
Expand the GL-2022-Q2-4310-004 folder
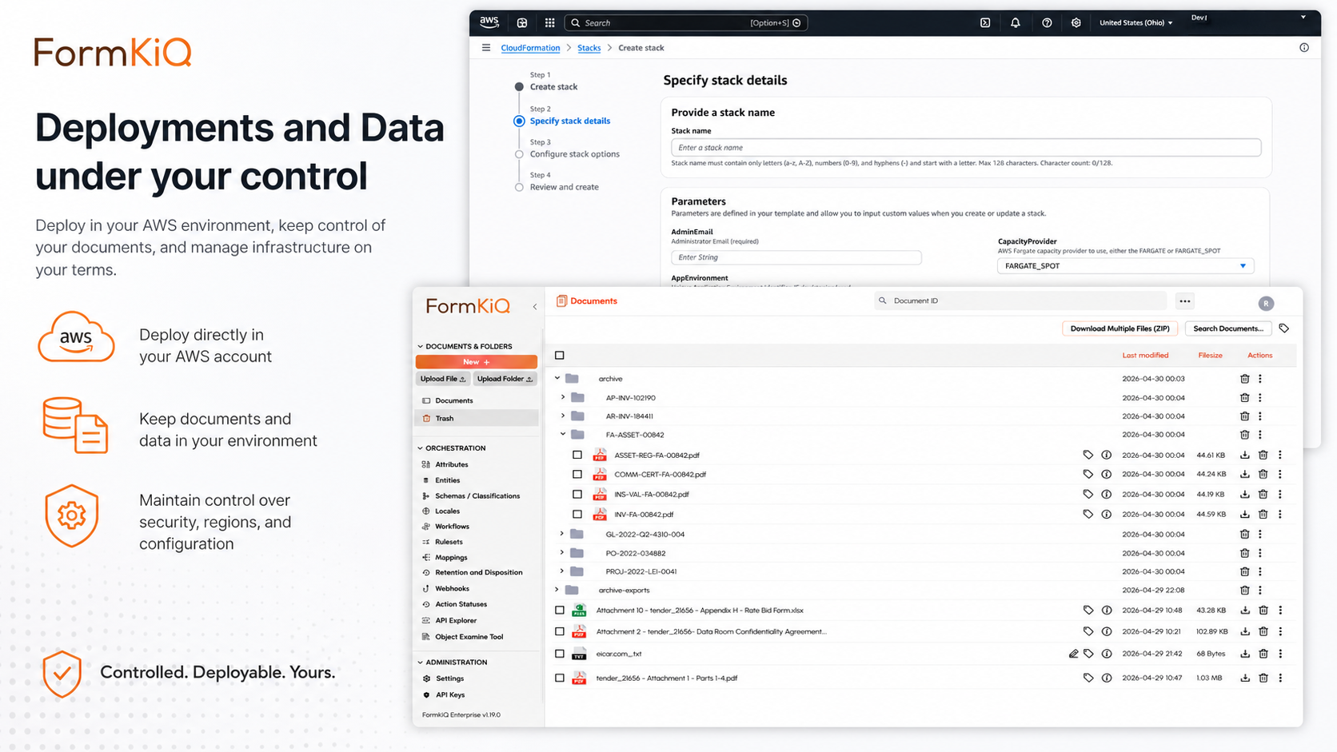tap(562, 534)
